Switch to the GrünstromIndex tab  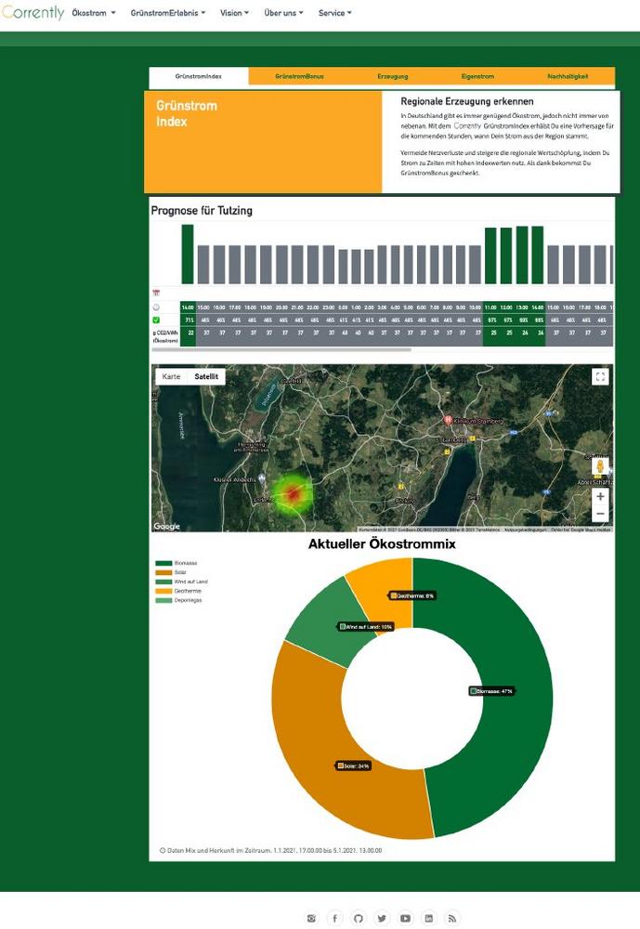(x=199, y=76)
